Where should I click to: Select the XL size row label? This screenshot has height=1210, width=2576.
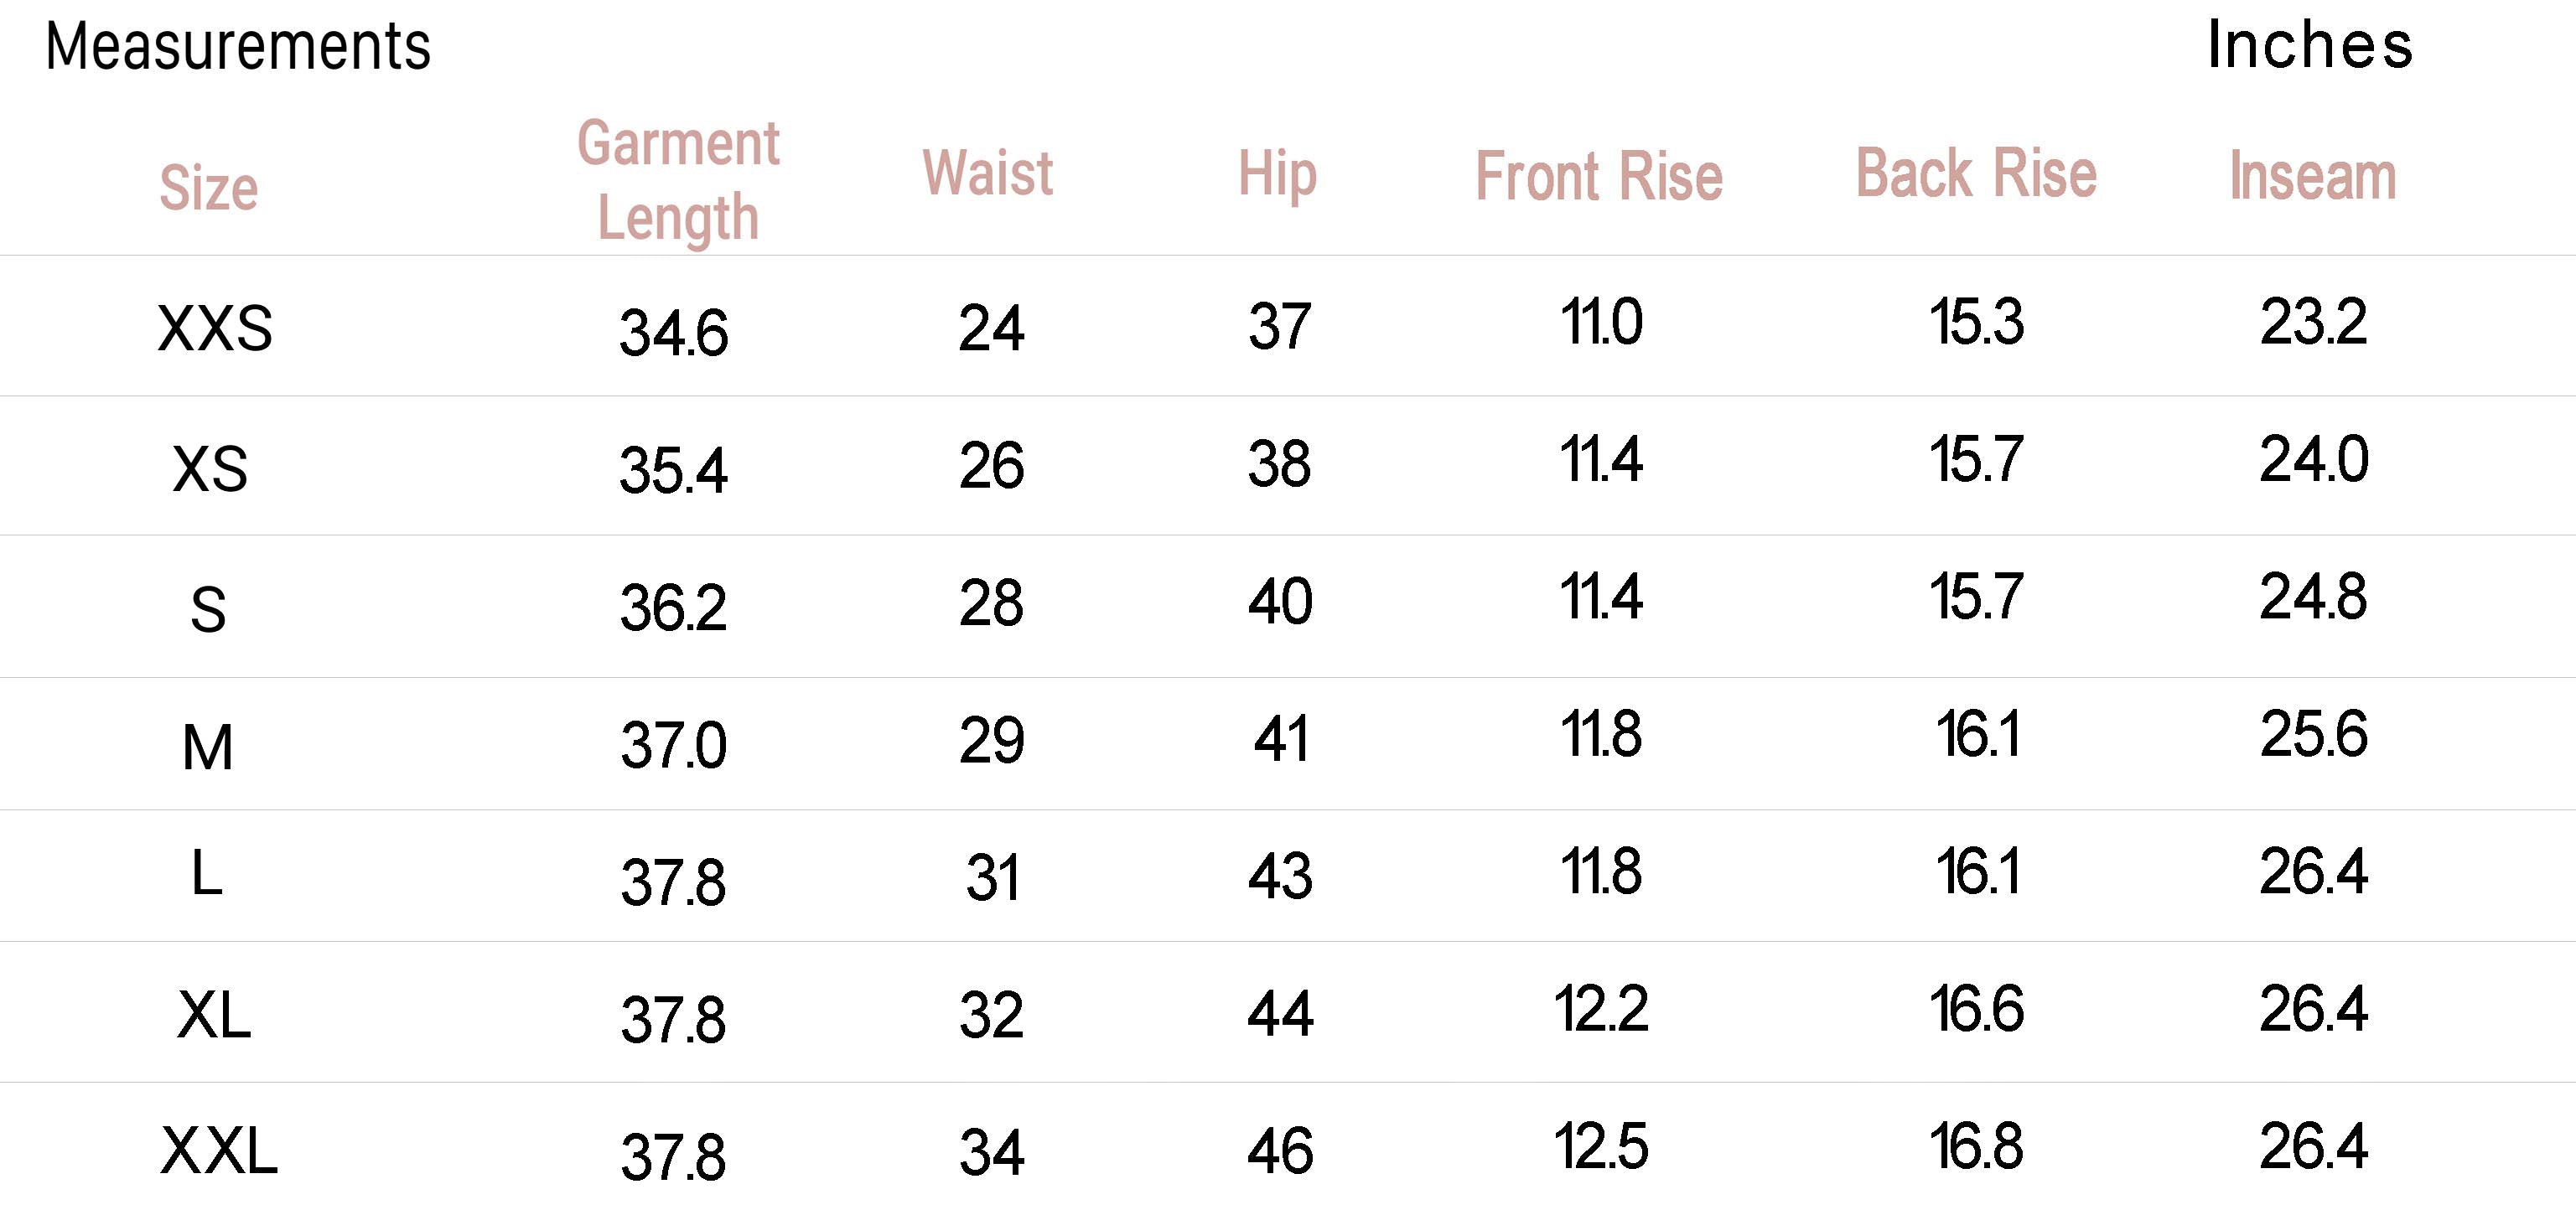pos(214,1015)
